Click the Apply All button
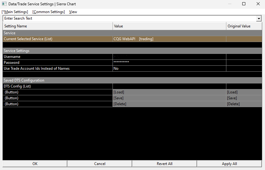Screen dimensions: 265x170 coord(229,163)
